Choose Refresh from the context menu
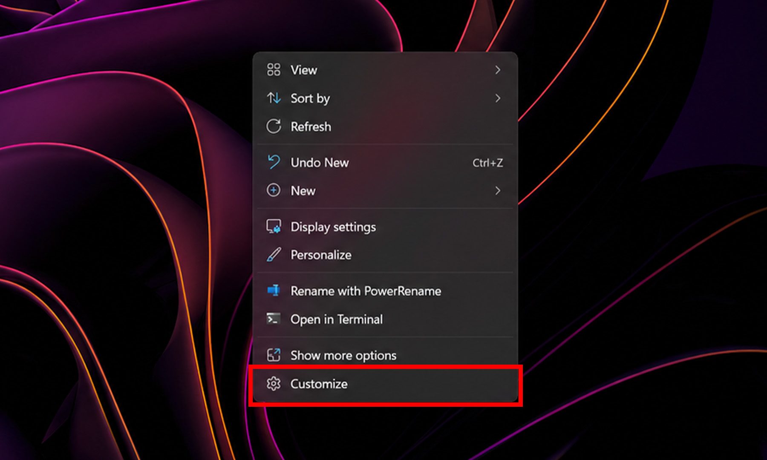The width and height of the screenshot is (767, 460). (385, 126)
